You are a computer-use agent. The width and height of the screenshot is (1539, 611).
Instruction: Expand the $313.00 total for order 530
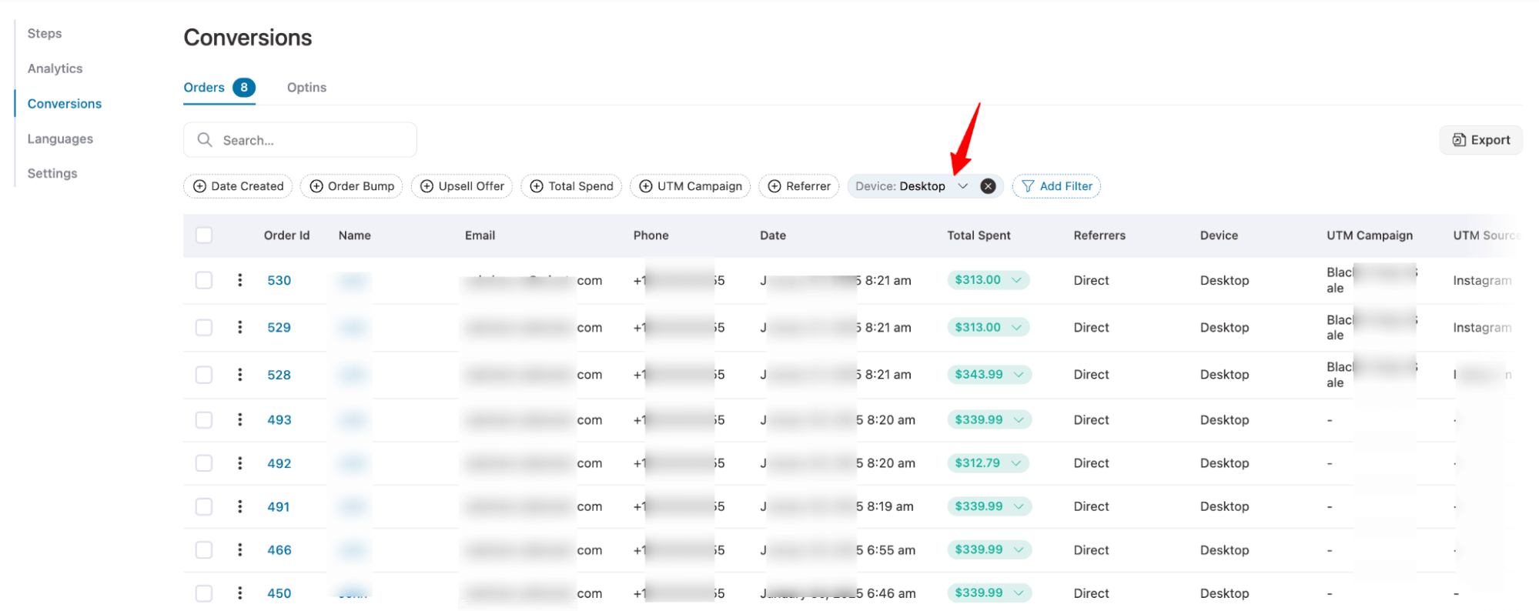click(x=988, y=280)
